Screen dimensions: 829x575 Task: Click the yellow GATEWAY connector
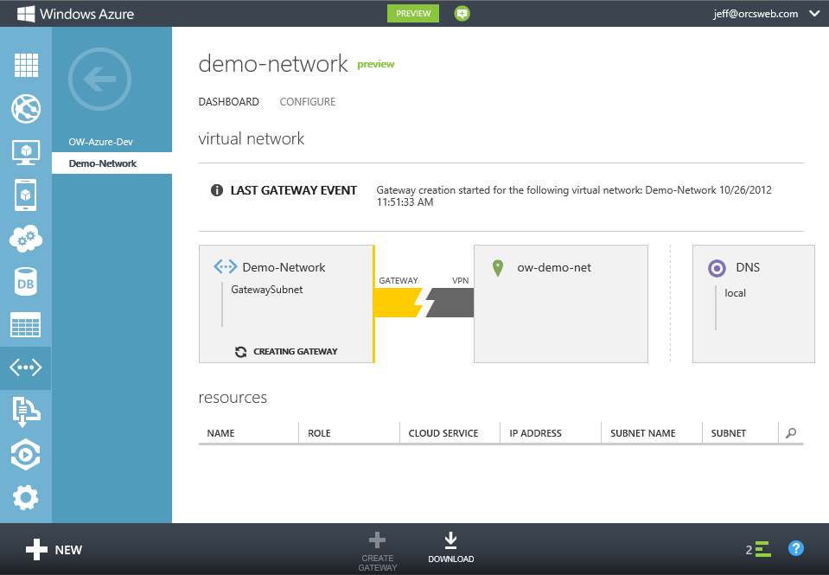pyautogui.click(x=398, y=303)
